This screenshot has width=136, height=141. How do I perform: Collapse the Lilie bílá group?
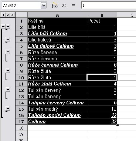[8, 26]
